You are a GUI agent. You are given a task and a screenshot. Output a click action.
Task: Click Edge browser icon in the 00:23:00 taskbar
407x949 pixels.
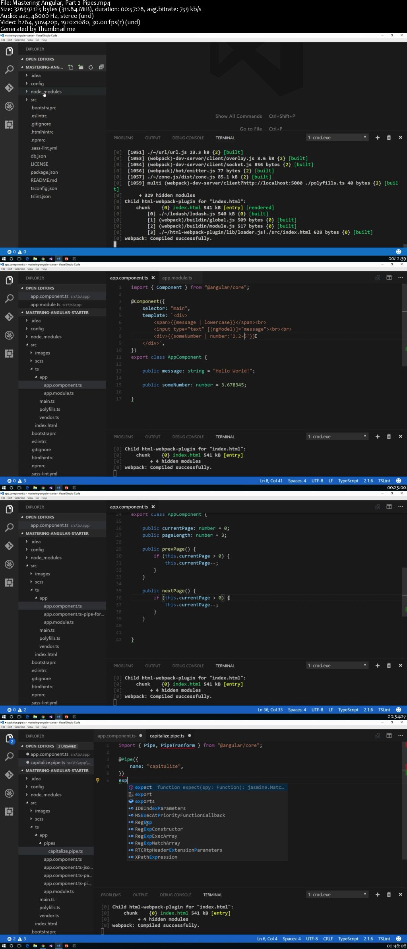coord(27,488)
